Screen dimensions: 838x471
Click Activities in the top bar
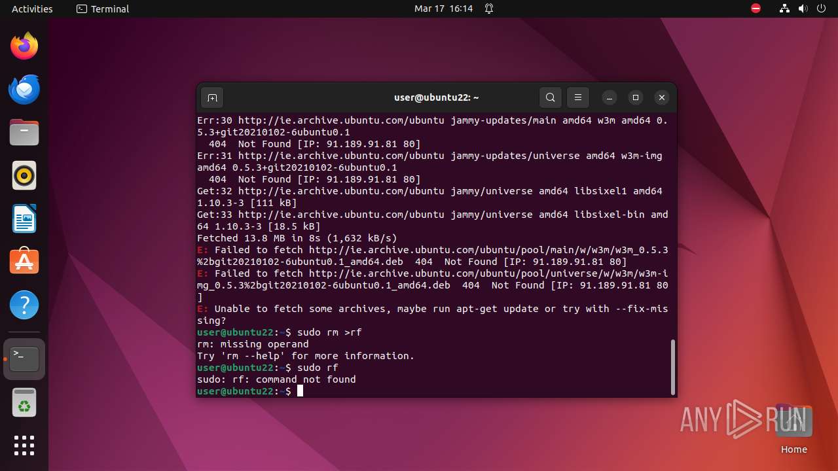click(x=32, y=9)
